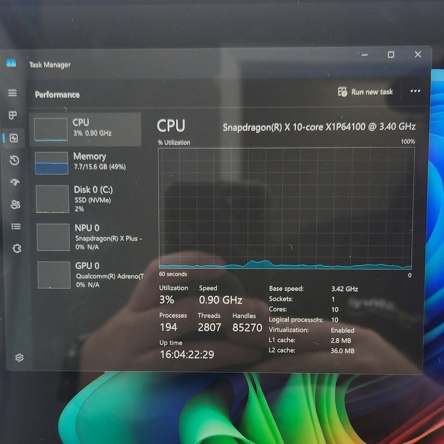
Task: Open the Services page icon
Action: [17, 249]
